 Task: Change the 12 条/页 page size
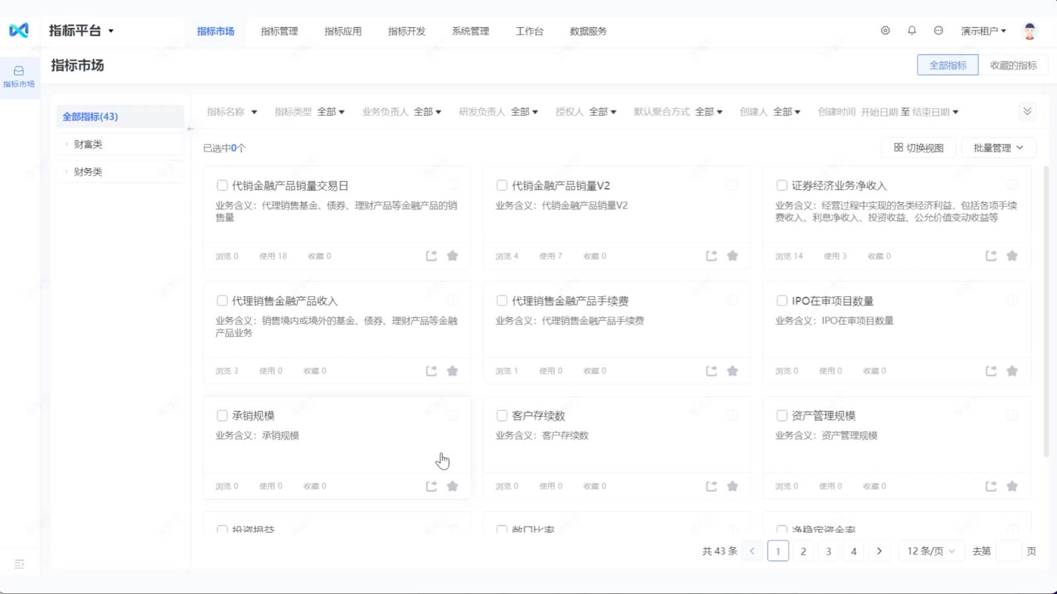pos(930,551)
